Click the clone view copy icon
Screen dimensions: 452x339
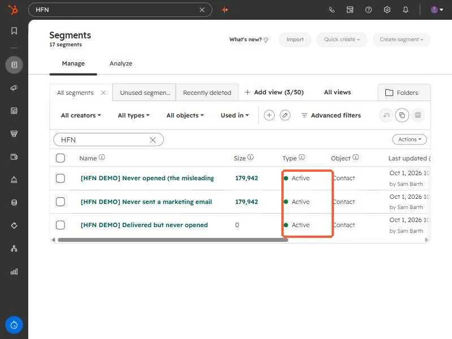402,115
